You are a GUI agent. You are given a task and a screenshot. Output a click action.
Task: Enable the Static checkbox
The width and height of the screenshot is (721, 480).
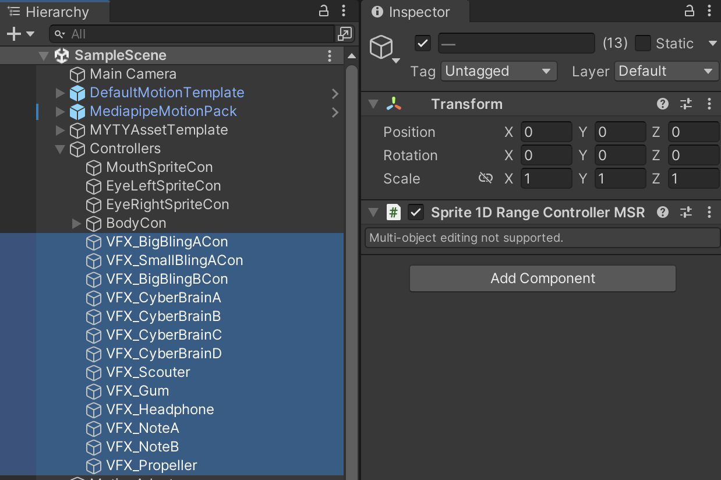(x=643, y=44)
